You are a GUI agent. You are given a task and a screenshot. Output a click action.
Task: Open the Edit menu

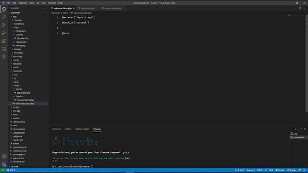point(14,3)
